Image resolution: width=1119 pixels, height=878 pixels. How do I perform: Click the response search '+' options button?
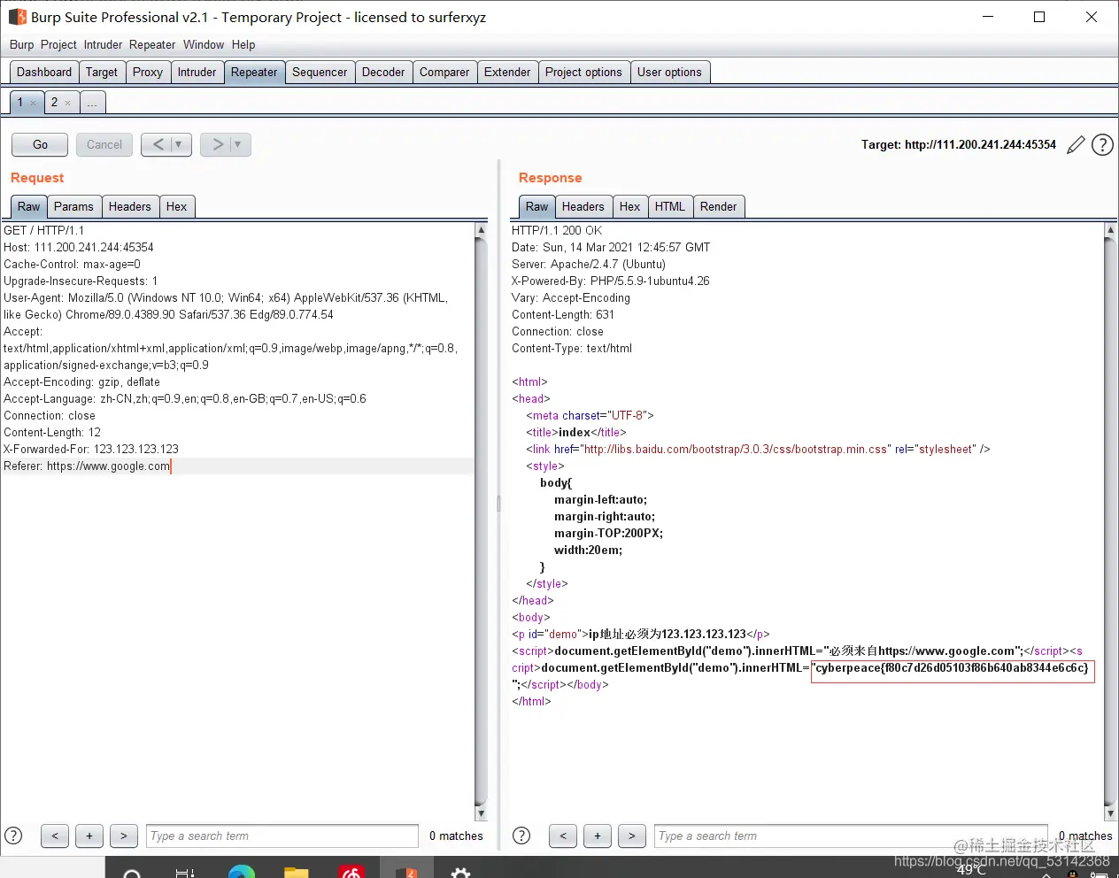(598, 836)
